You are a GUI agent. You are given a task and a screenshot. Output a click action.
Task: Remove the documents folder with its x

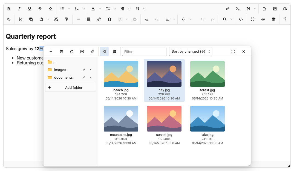[x=91, y=77]
